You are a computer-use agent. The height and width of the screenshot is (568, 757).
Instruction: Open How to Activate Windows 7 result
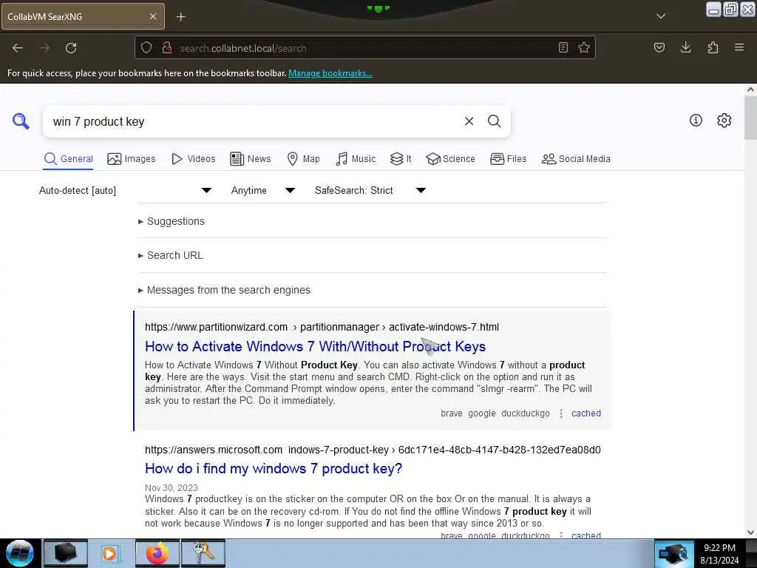(315, 346)
